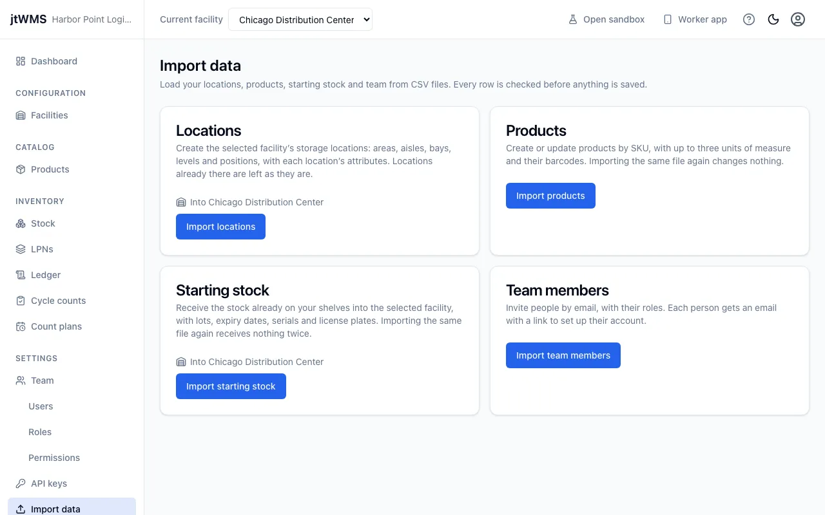
Task: Open Facilities in the sidebar
Action: (x=72, y=115)
